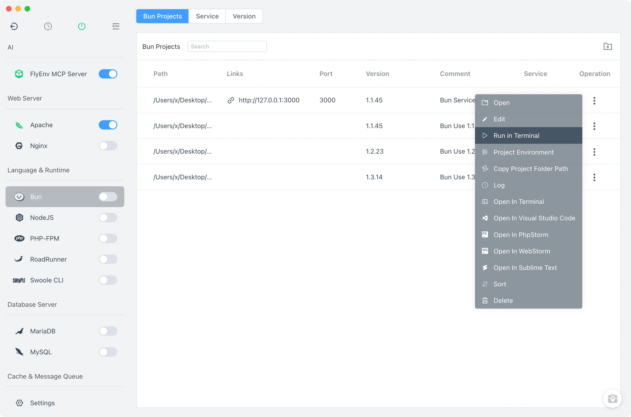Click the green power icon

click(x=82, y=26)
